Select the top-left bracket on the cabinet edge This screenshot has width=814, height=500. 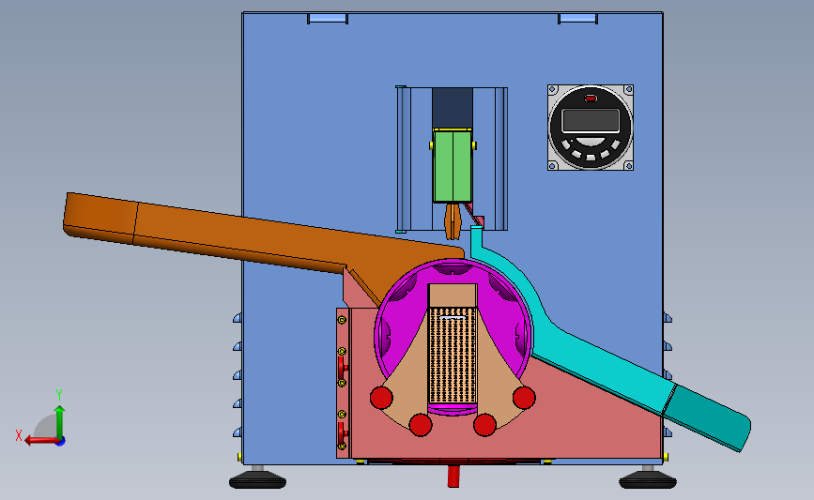[328, 19]
